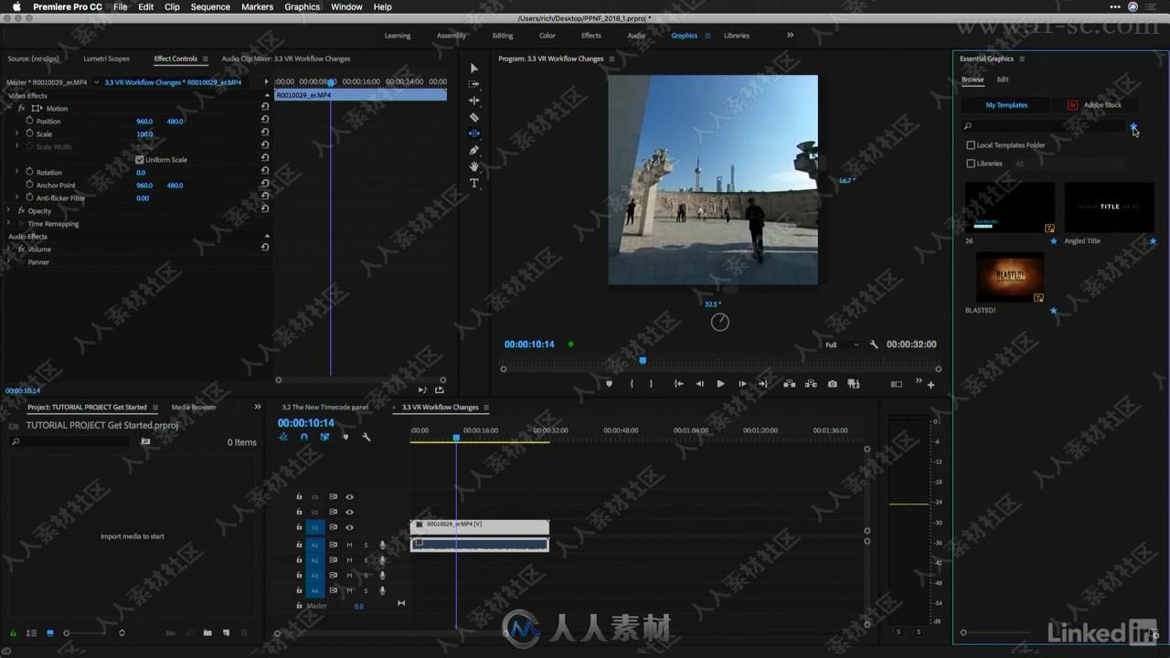Solo audio track A2
Viewport: 1170px width, 658px height.
click(366, 560)
